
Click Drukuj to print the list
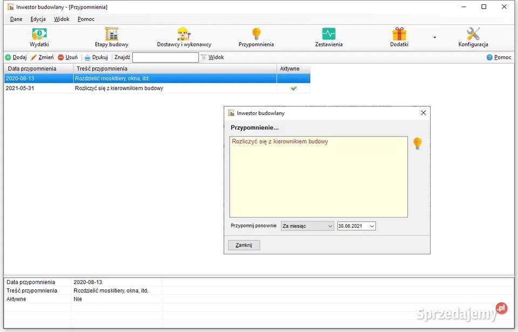tap(96, 57)
